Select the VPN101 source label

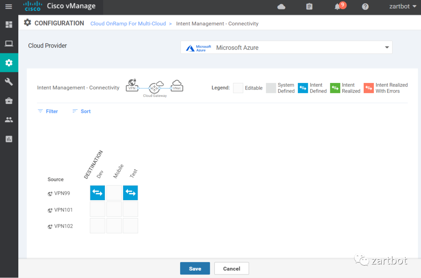coord(64,209)
